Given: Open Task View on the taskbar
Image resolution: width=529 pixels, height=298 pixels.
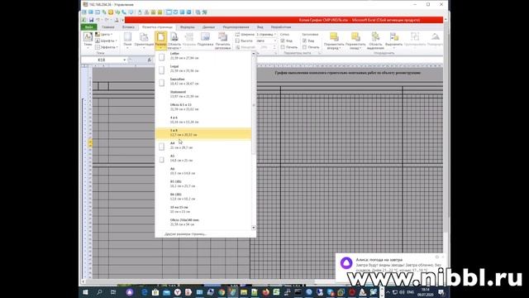Looking at the screenshot, I should click(113, 292).
